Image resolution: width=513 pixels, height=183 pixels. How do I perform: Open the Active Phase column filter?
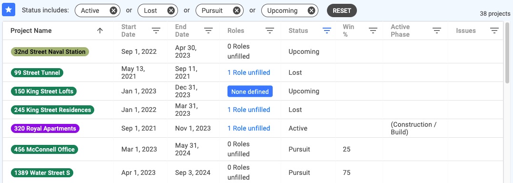(437, 30)
